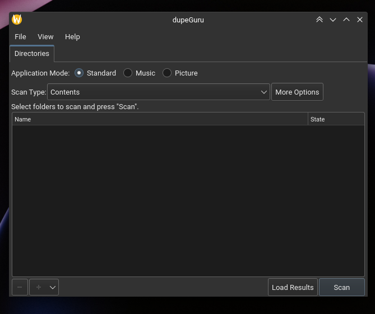
Task: Click the Load Results button
Action: point(293,287)
